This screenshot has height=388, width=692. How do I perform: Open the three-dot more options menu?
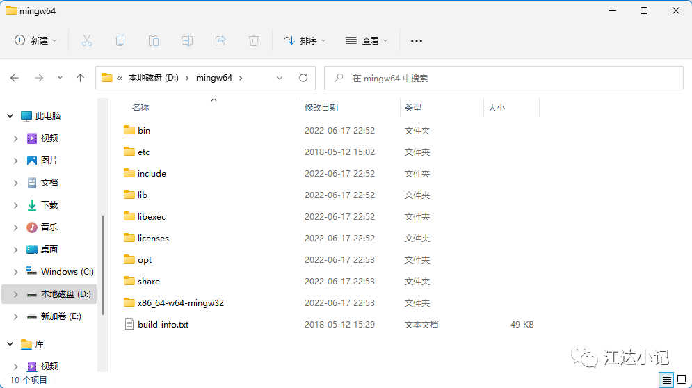(416, 40)
